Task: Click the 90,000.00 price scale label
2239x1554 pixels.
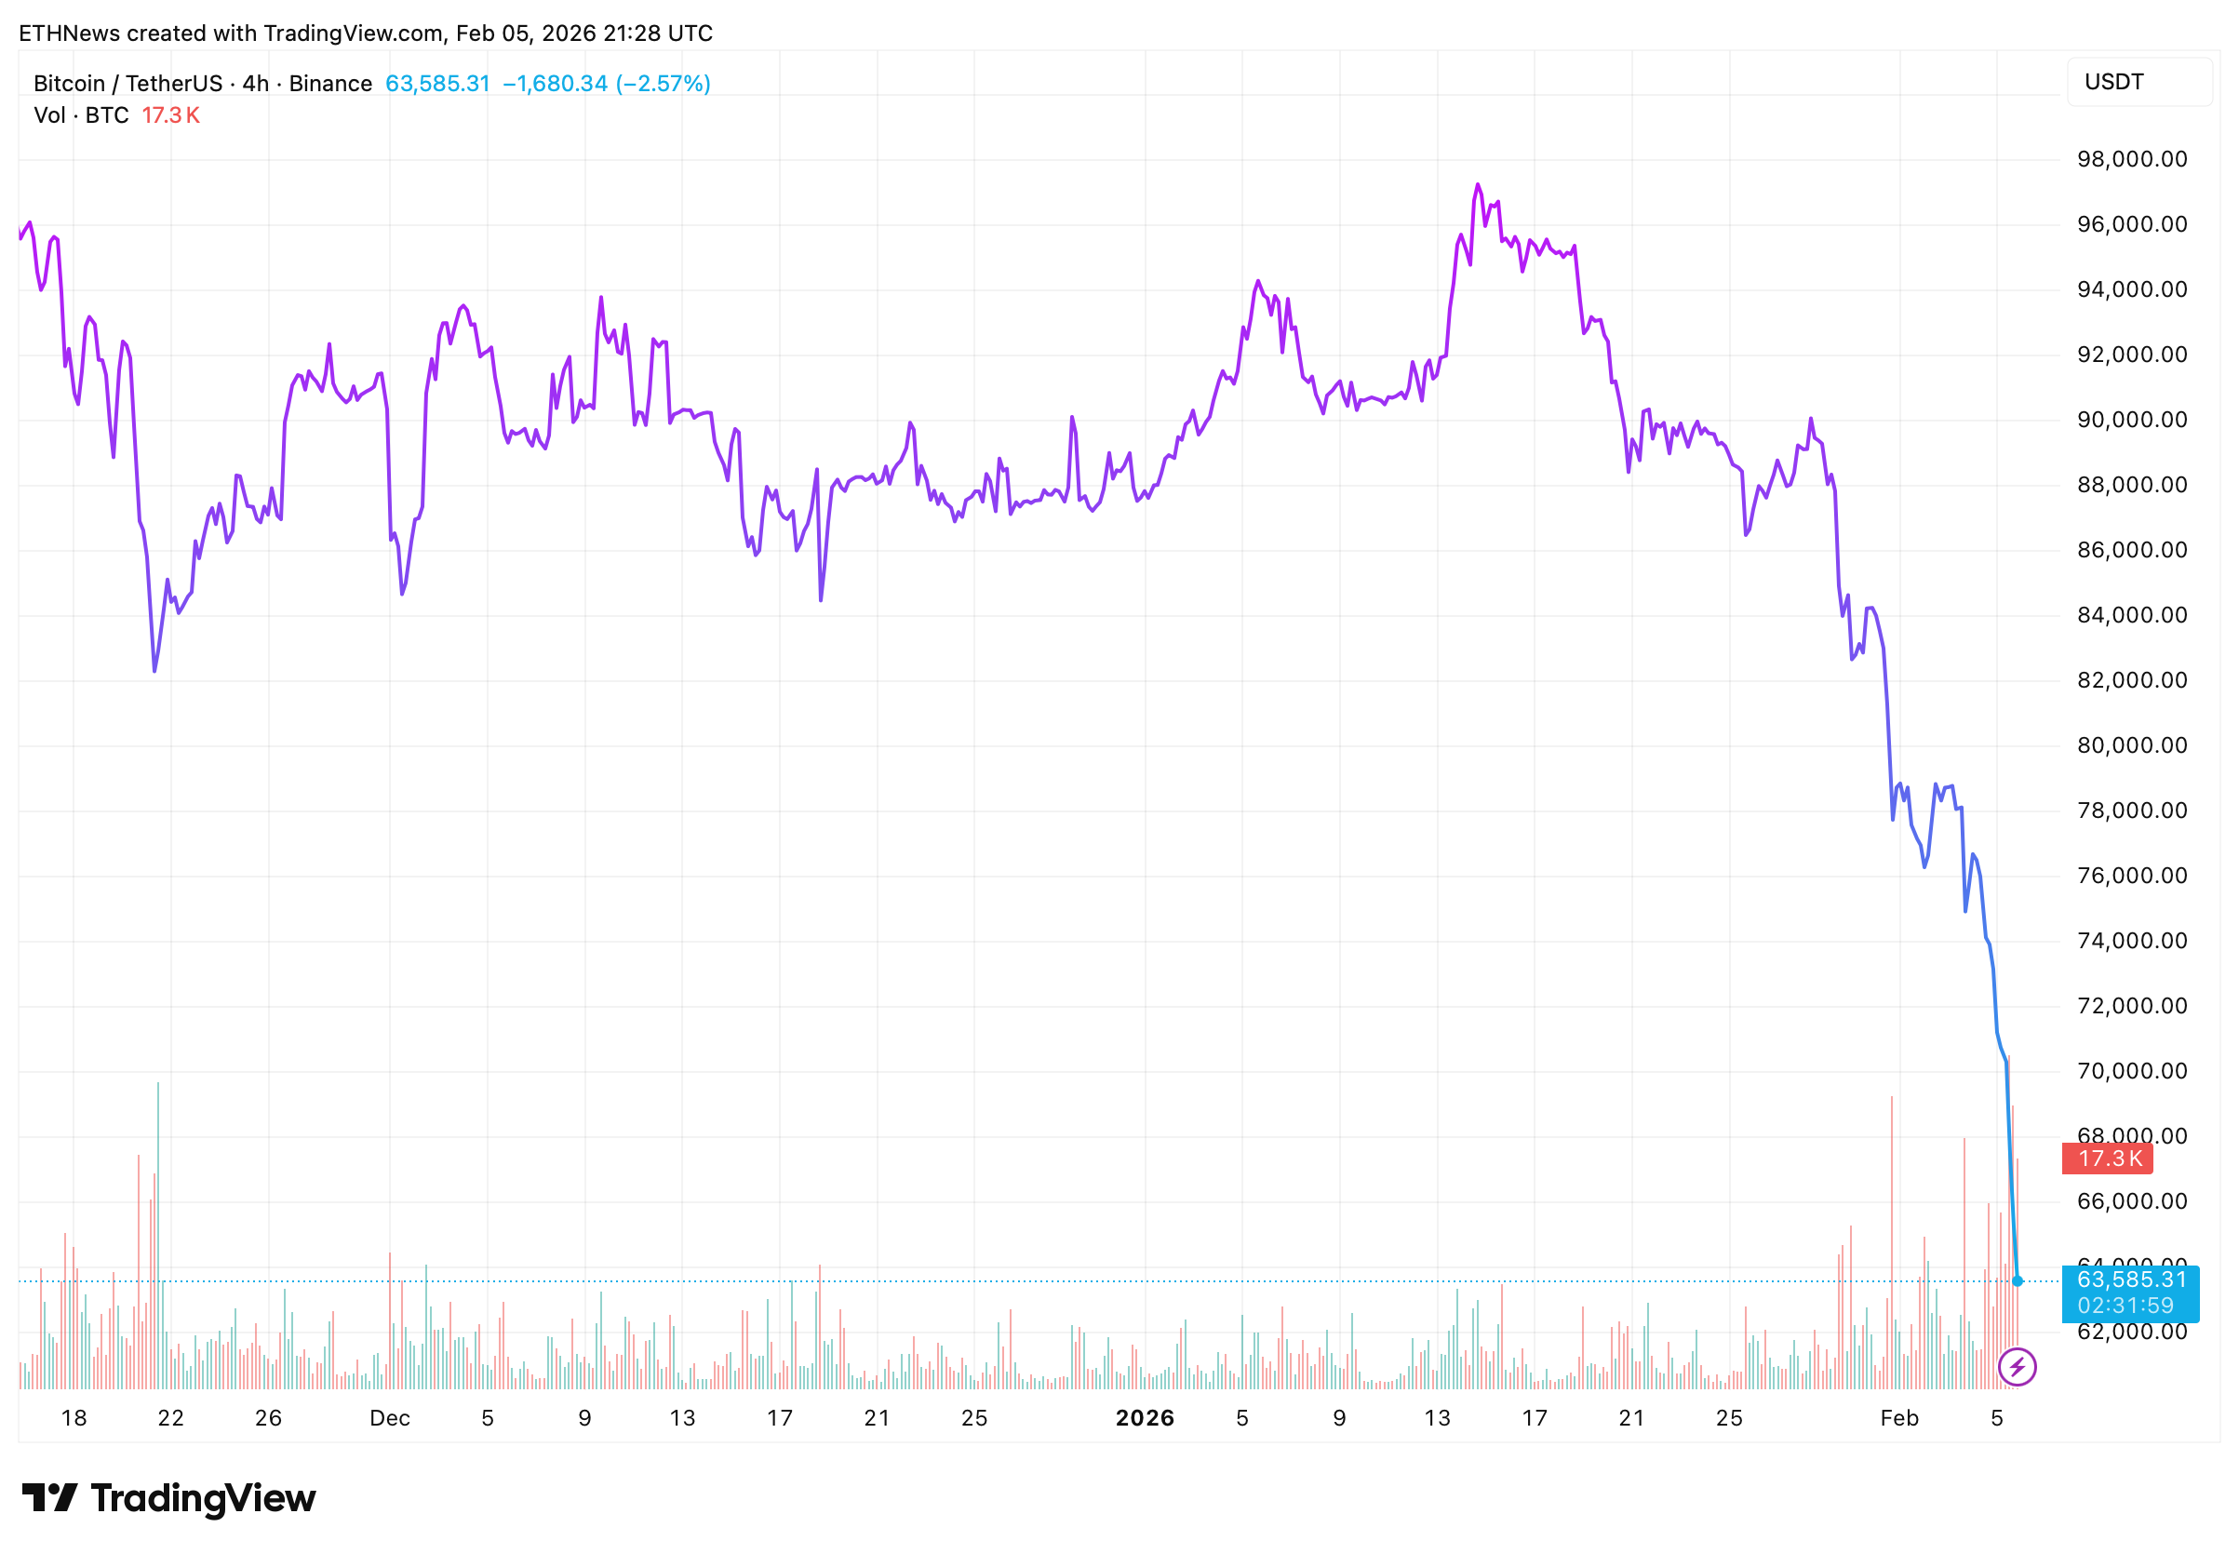Action: 2131,420
